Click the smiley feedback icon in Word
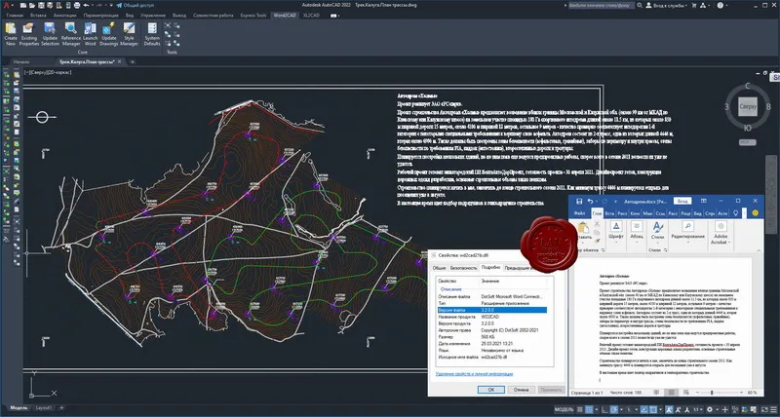This screenshot has height=417, width=780. [x=755, y=212]
